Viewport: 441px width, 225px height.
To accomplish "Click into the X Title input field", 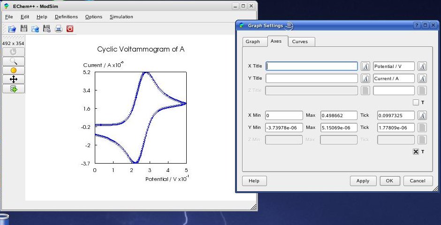I will pos(312,66).
